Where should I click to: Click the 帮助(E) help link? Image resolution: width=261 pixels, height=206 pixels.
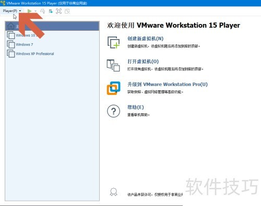(136, 107)
